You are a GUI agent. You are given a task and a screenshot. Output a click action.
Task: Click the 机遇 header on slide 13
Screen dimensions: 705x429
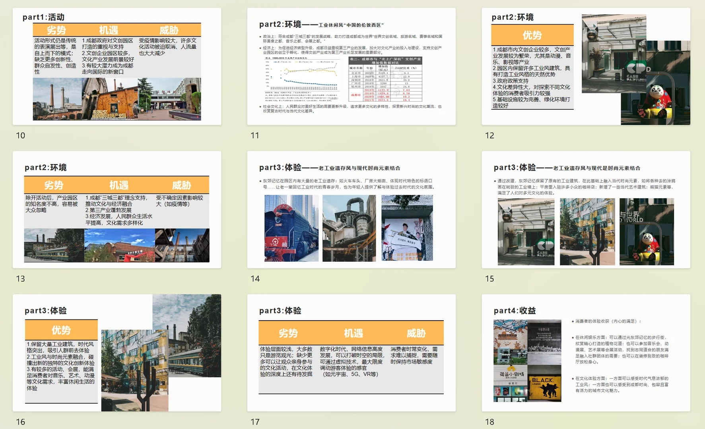(x=119, y=185)
